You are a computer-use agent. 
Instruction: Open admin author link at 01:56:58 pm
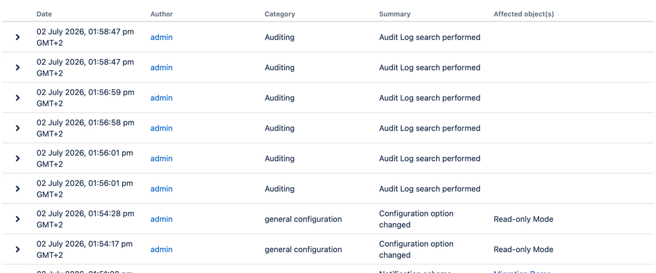click(x=162, y=128)
